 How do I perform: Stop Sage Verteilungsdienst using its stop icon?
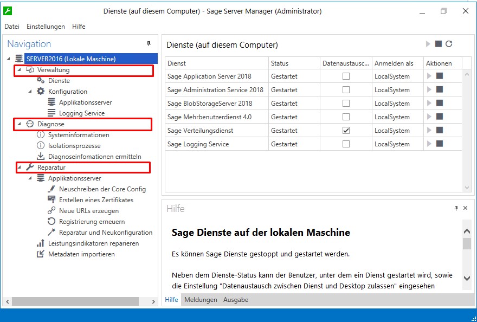pos(440,131)
